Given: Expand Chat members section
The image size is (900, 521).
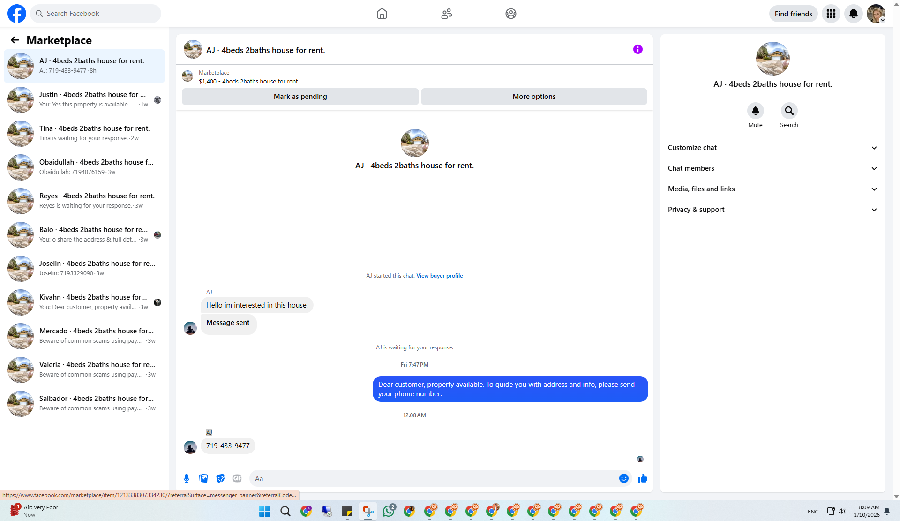Looking at the screenshot, I should click(x=772, y=168).
